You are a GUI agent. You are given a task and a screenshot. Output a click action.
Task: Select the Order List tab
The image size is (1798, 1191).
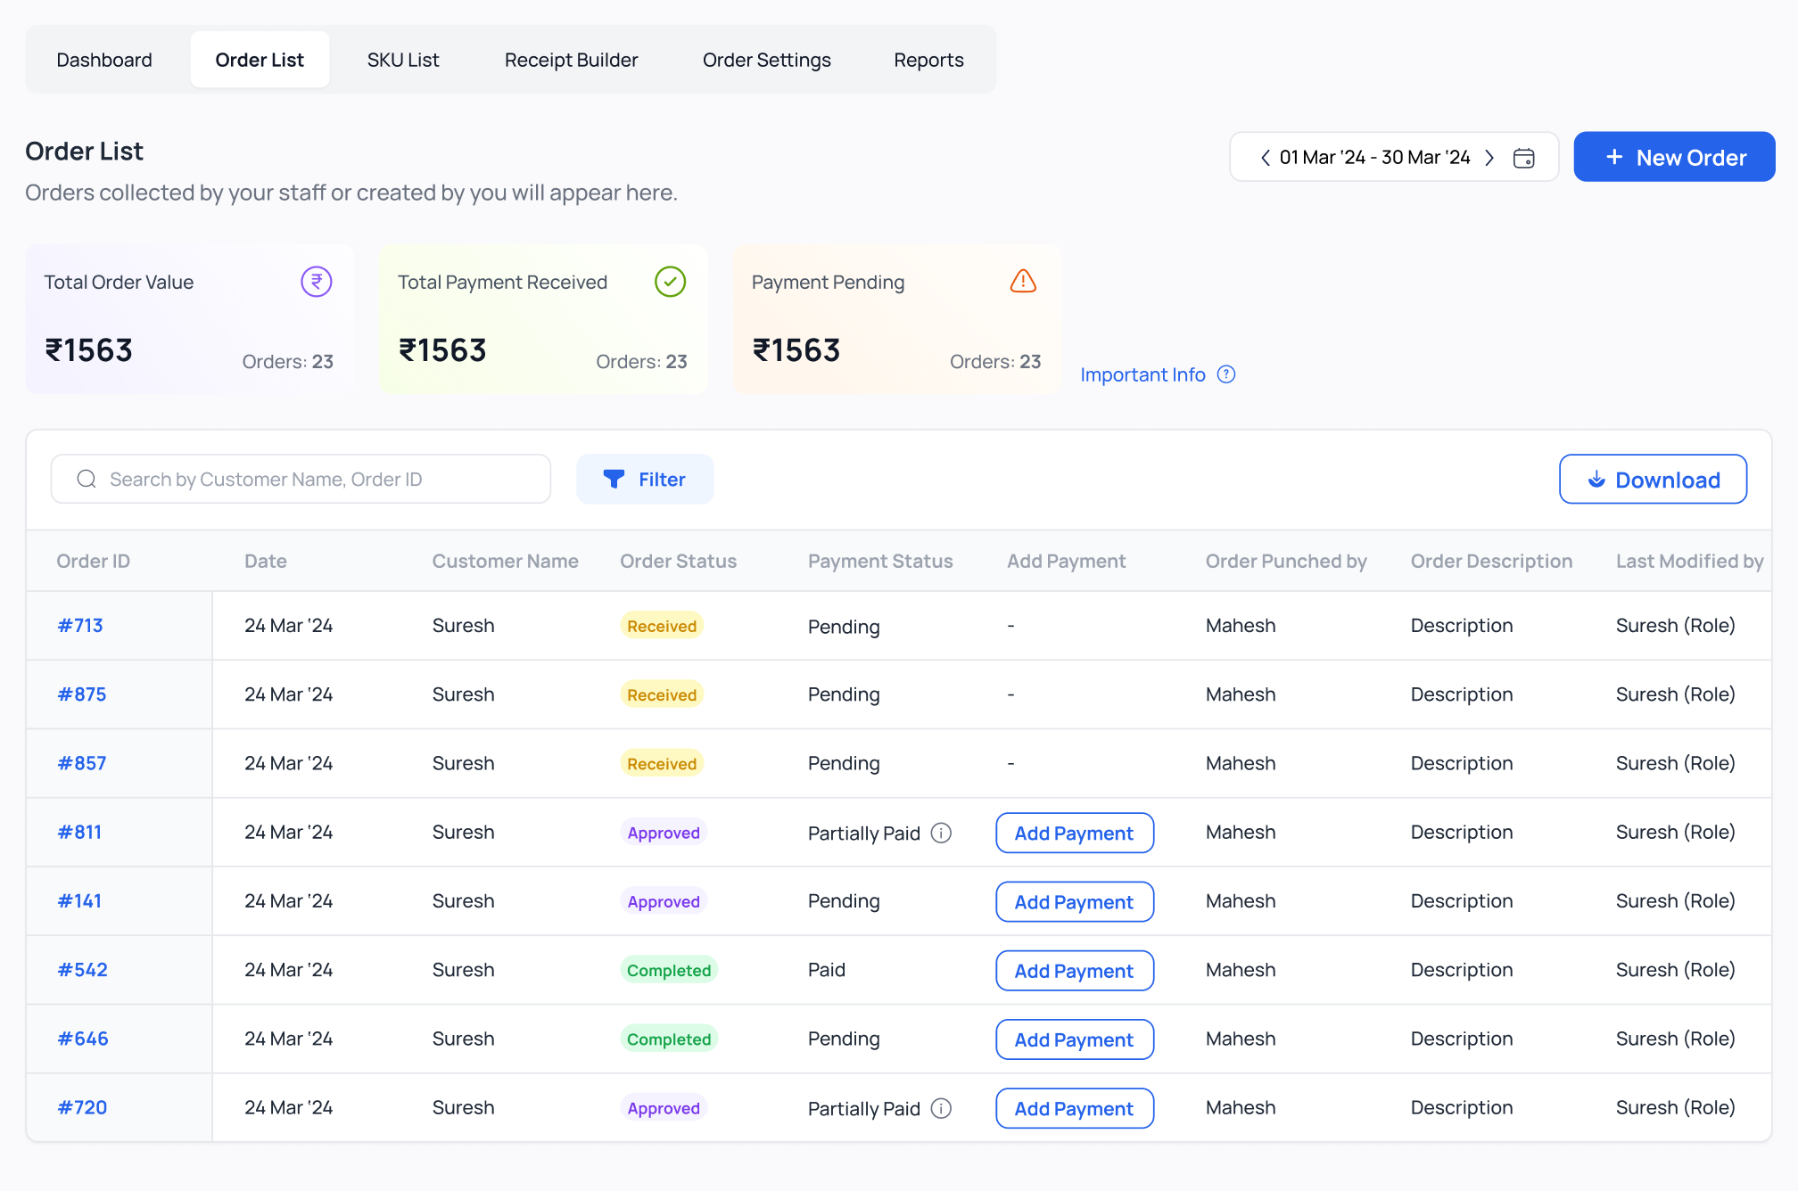260,60
